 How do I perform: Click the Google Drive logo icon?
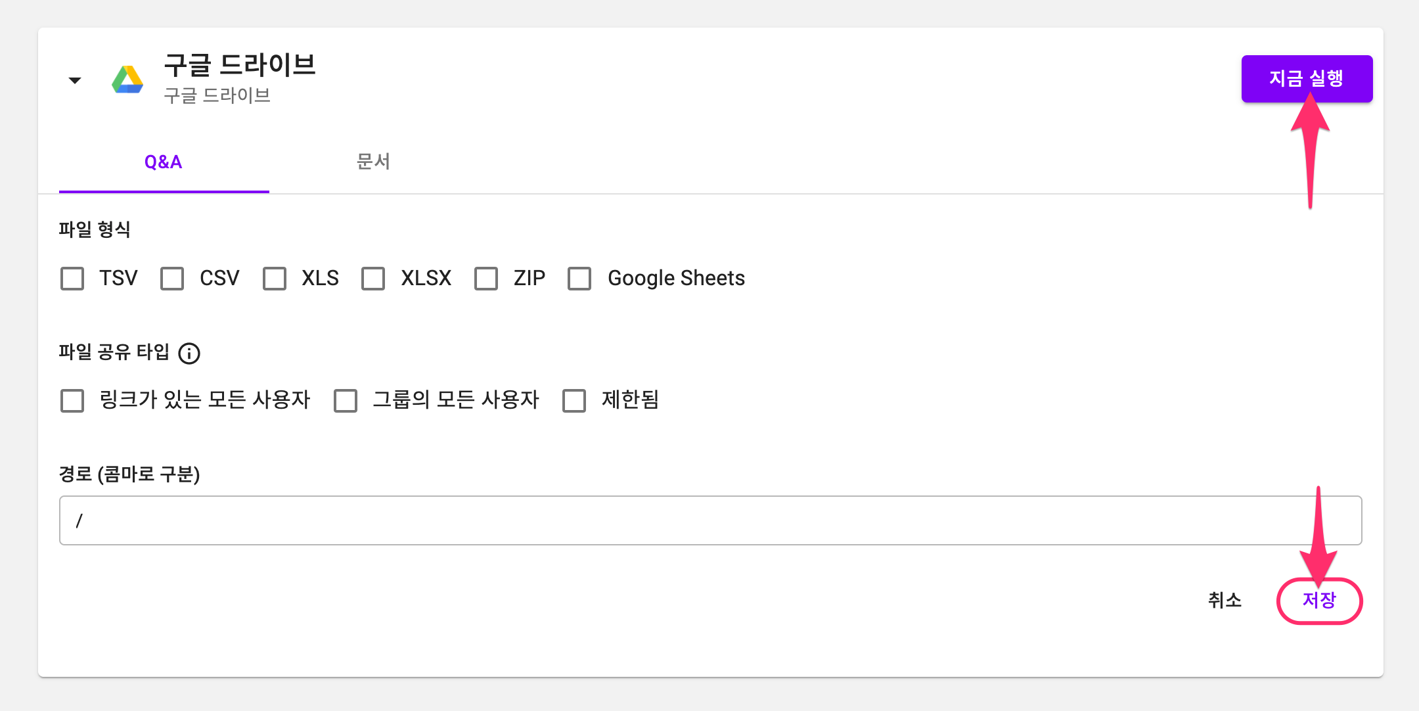coord(127,80)
